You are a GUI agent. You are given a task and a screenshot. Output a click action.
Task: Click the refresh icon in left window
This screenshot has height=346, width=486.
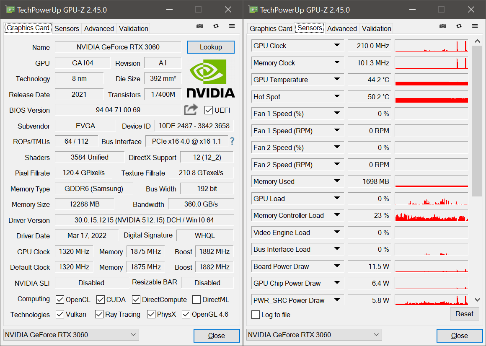tap(216, 26)
